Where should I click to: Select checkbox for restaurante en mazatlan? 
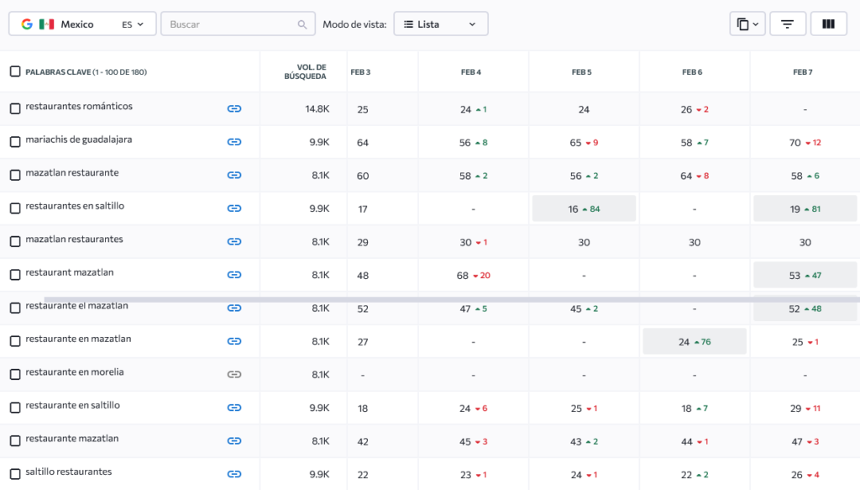(15, 341)
